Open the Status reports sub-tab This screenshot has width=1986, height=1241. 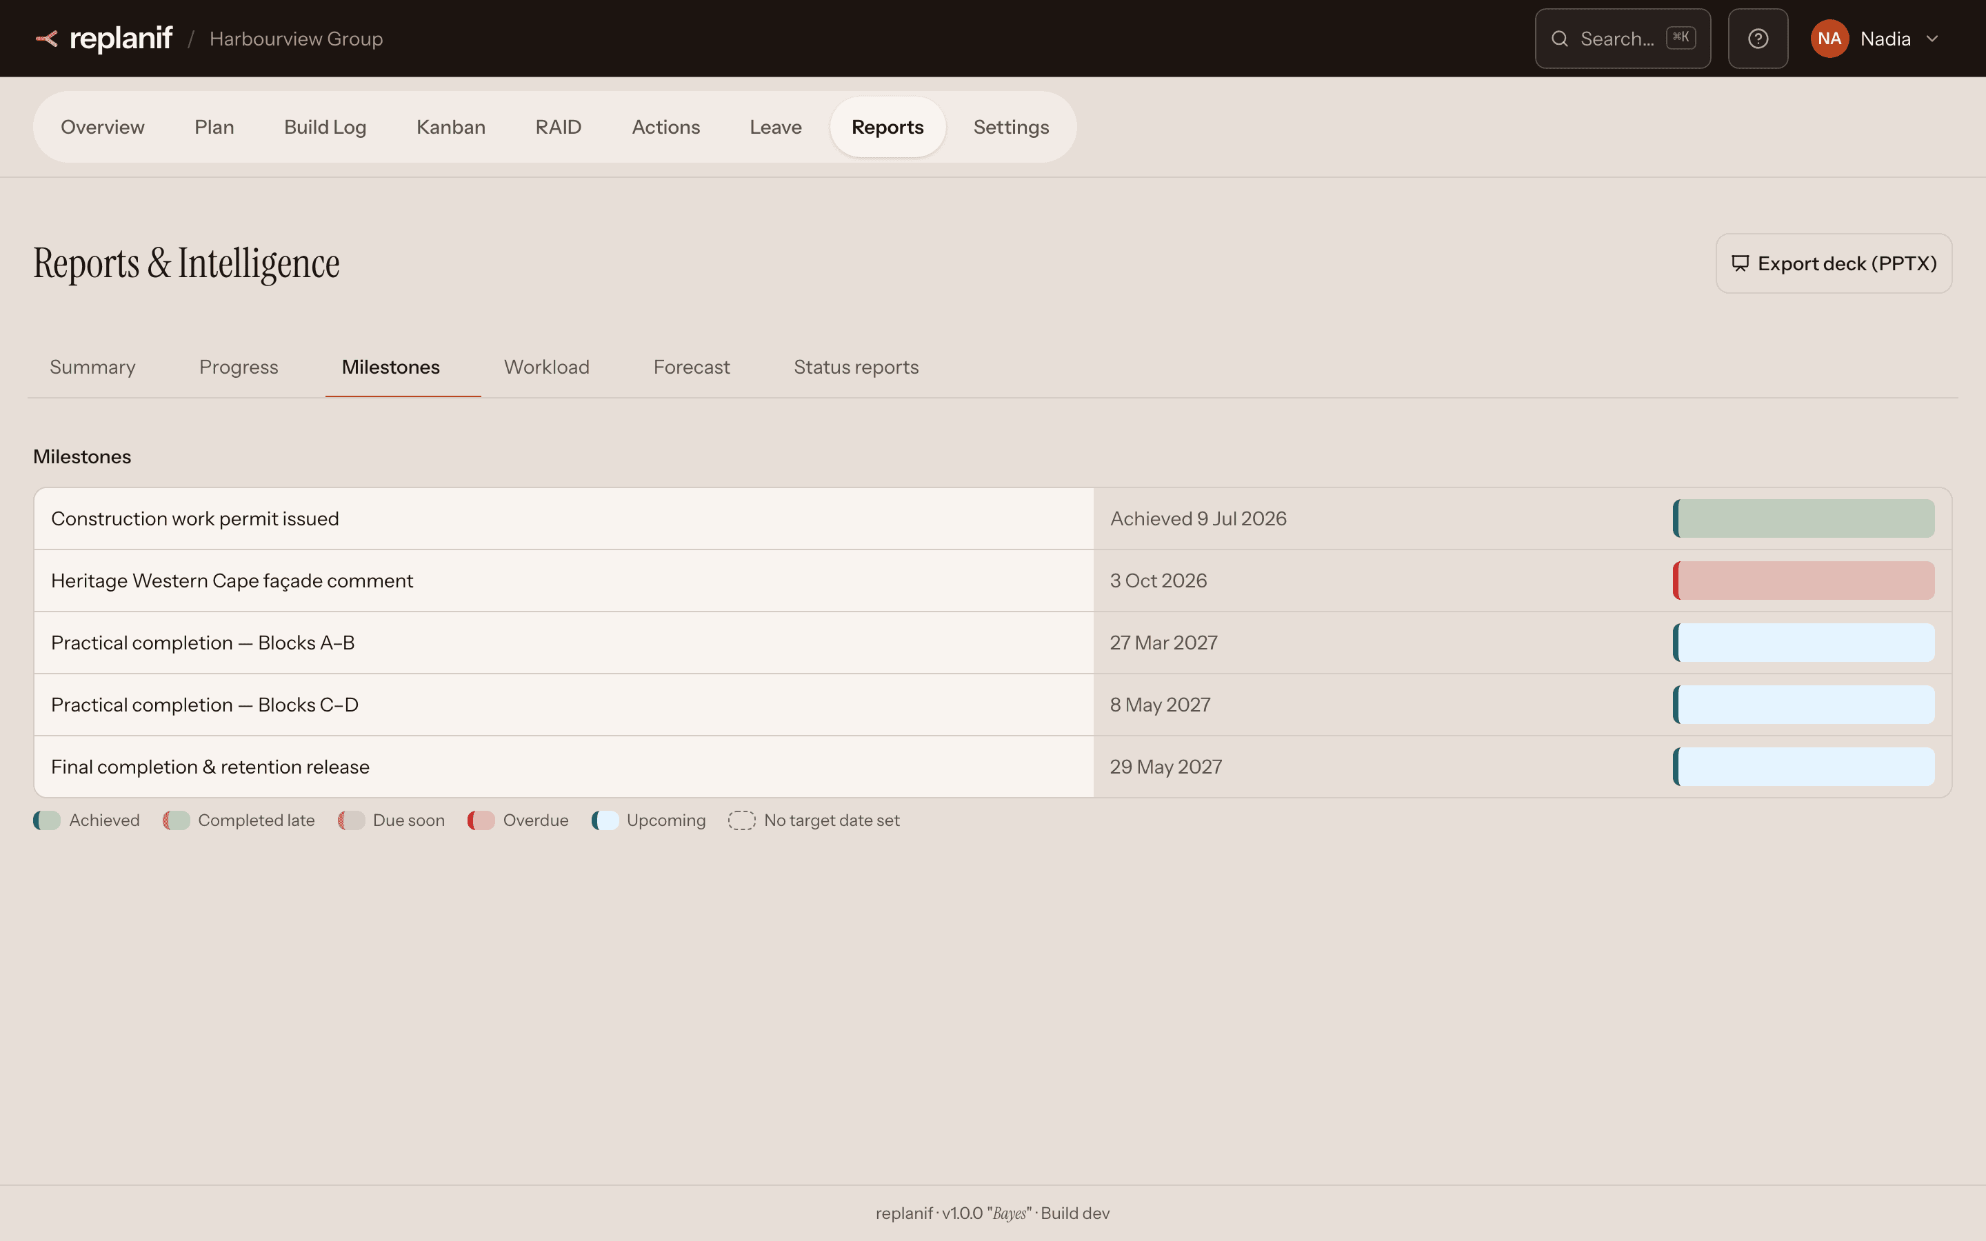coord(856,367)
